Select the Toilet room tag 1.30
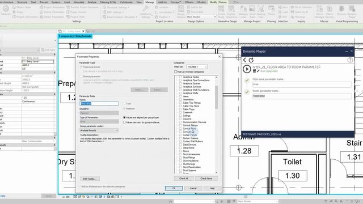 click(293, 176)
